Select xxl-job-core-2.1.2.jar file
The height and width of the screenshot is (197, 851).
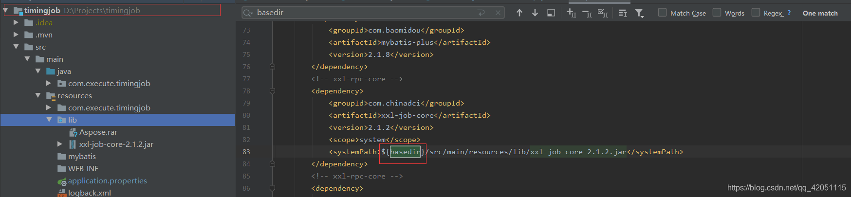(x=116, y=144)
